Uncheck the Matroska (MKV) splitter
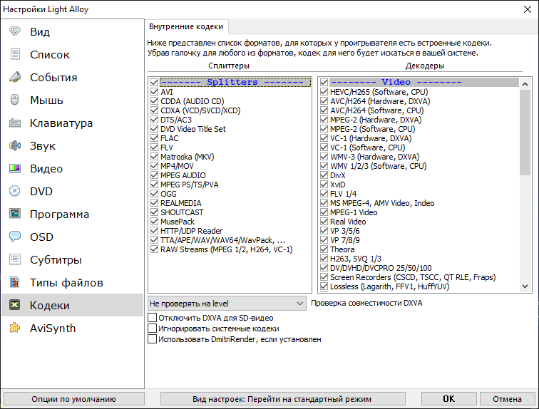 click(x=155, y=157)
